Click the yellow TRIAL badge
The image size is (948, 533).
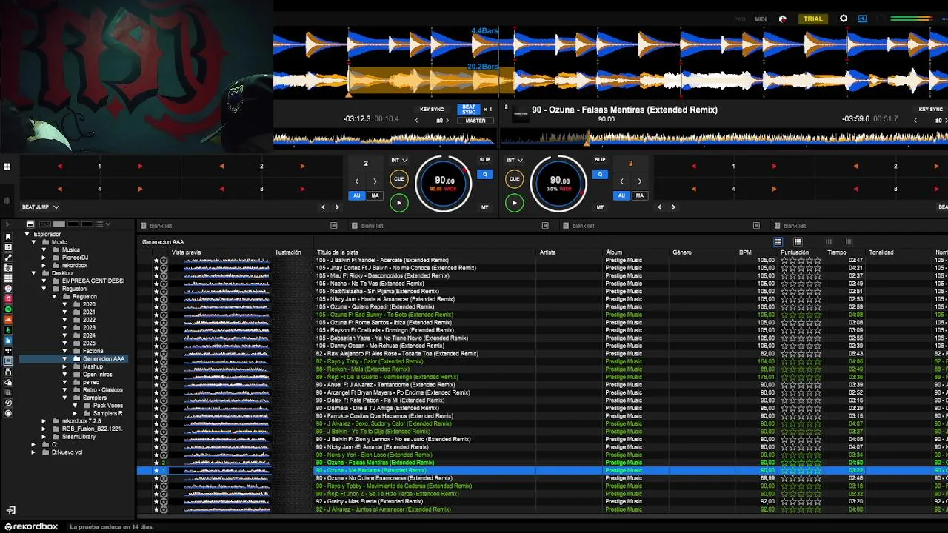coord(813,19)
